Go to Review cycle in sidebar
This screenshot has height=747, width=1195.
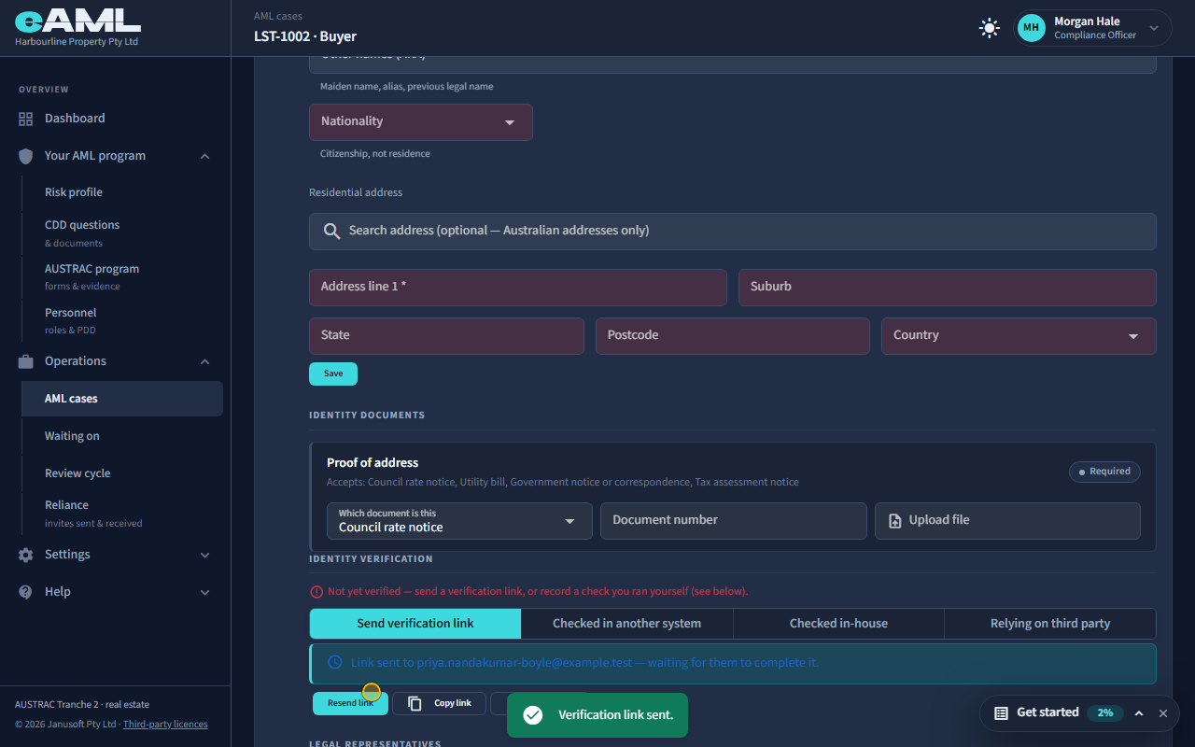[77, 473]
